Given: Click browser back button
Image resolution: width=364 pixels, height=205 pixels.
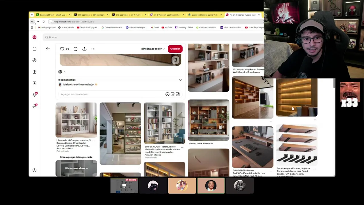Looking at the screenshot, I should click(32, 22).
